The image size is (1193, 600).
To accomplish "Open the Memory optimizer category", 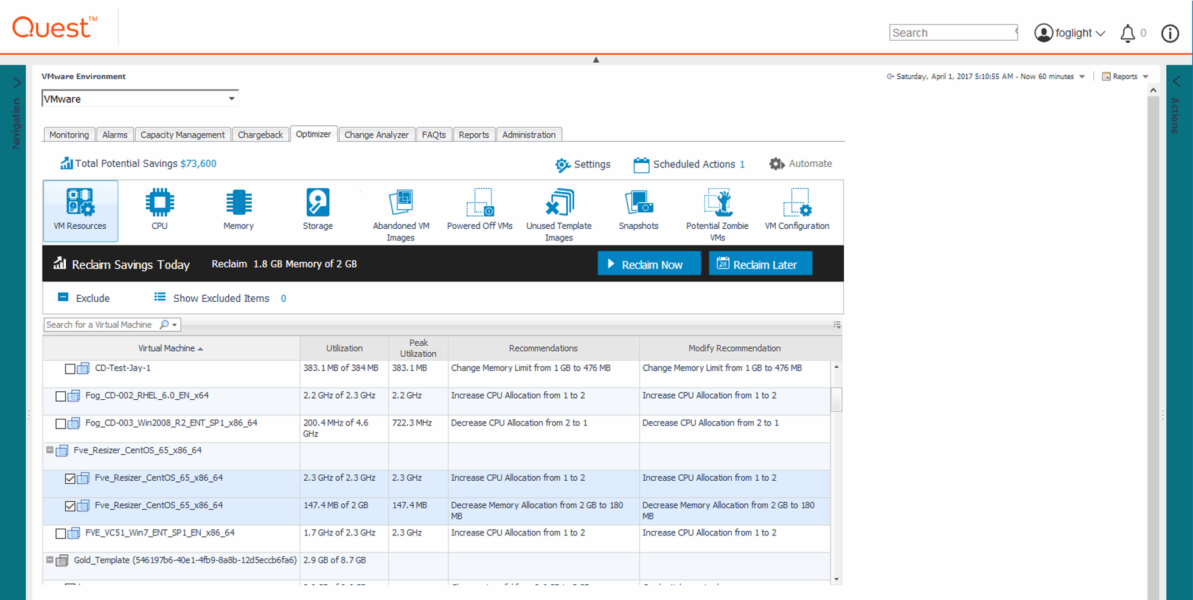I will [238, 211].
